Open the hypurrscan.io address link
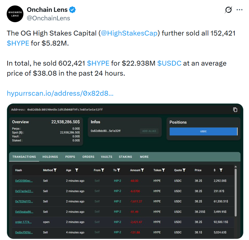Viewport: 249px width, 240px height. pyautogui.click(x=60, y=93)
